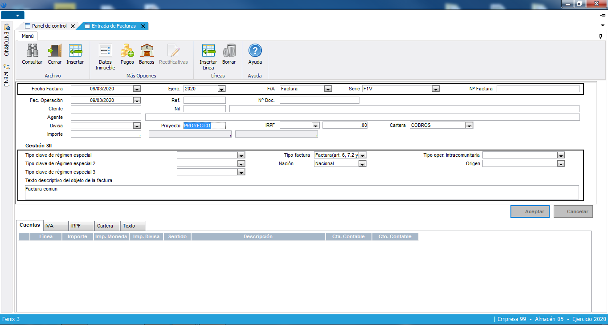Open Datos Inmueble from the ribbon
The image size is (608, 325).
click(x=105, y=51)
